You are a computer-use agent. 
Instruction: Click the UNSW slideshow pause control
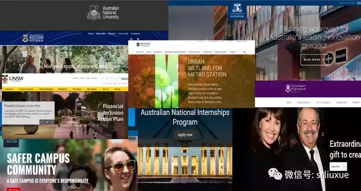pos(47,122)
